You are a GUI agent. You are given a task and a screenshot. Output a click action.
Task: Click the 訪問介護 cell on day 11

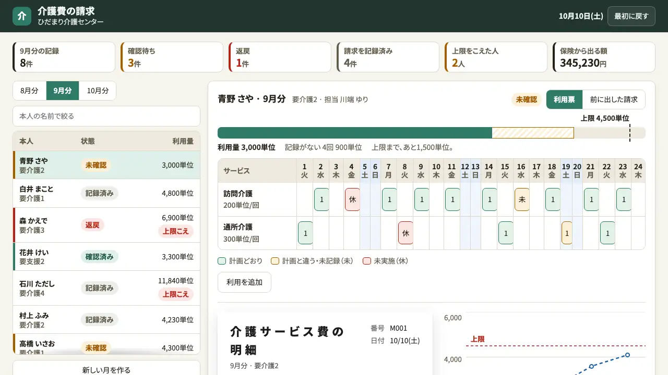click(452, 199)
